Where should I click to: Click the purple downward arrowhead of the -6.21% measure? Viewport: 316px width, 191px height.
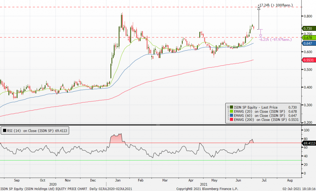[260, 36]
